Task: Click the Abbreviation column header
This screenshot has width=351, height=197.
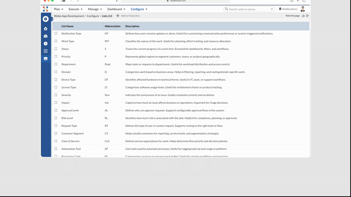Action: (x=112, y=26)
